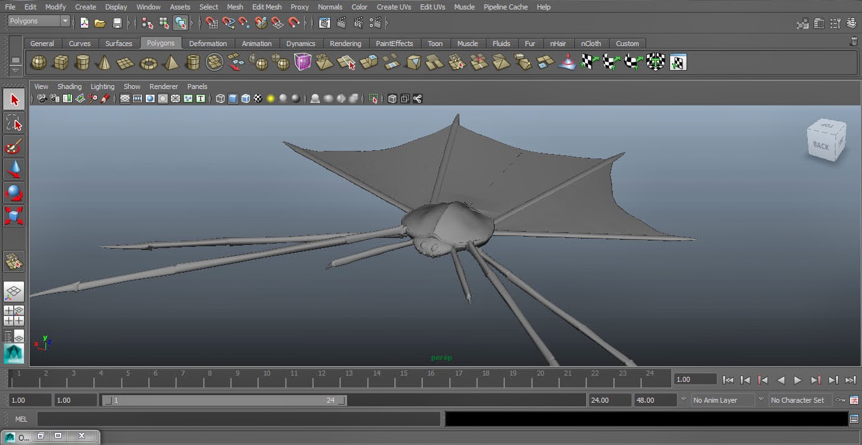
Task: Toggle wireframe display in viewport toolbar
Action: 220,98
